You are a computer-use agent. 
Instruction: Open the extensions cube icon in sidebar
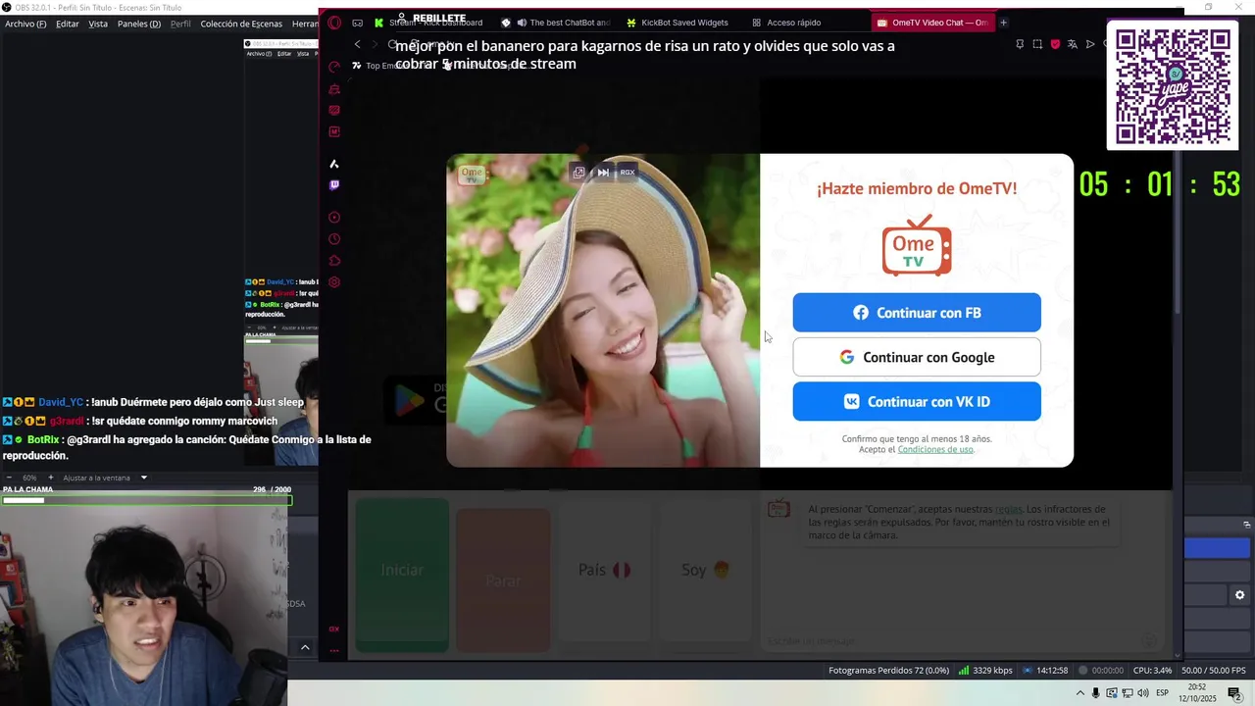tap(334, 261)
